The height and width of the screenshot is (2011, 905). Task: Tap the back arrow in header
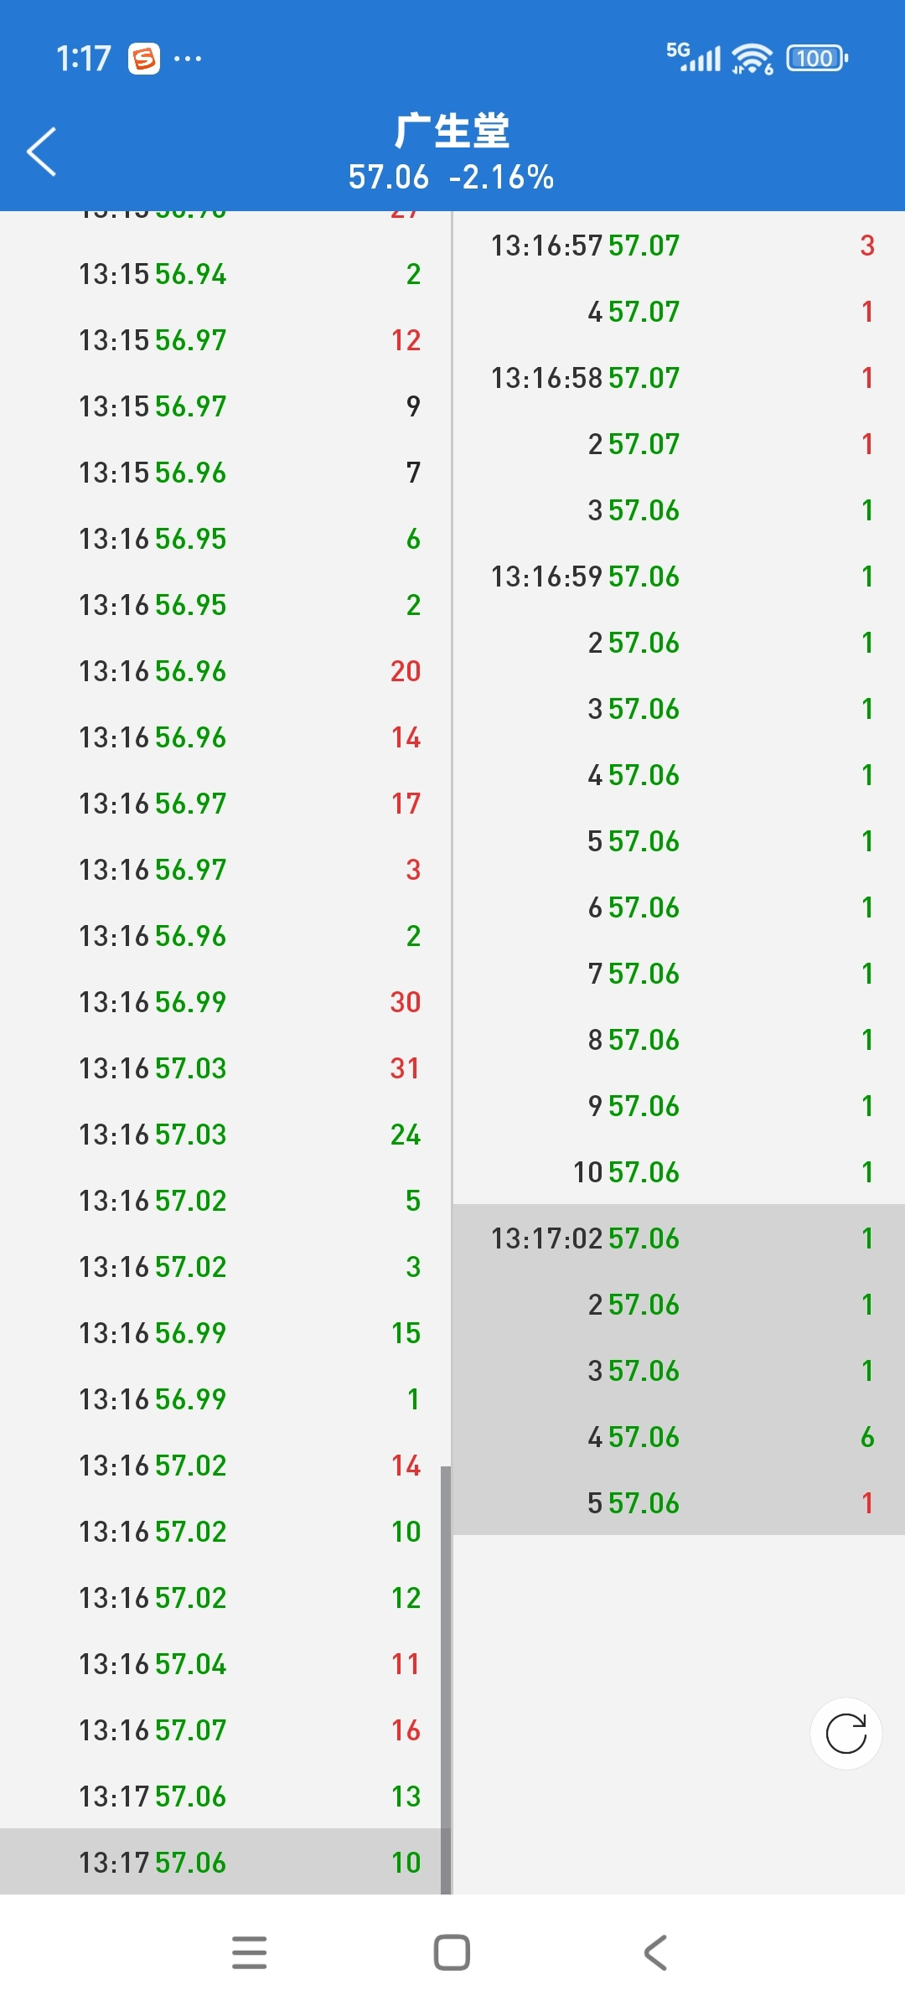pos(42,152)
